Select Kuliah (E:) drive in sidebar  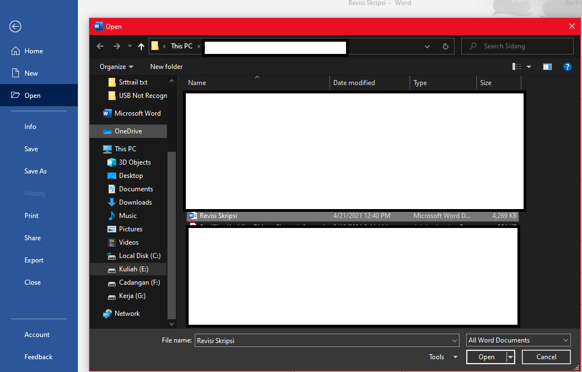pos(134,269)
